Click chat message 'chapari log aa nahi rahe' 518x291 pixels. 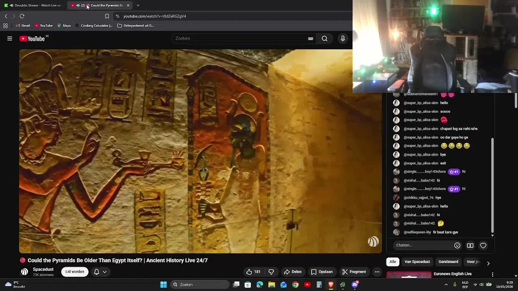(x=459, y=129)
